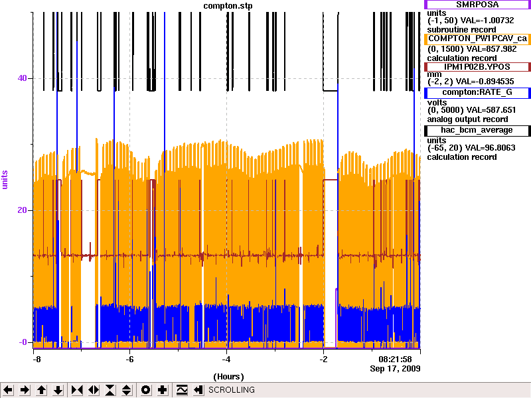Click the x-axis -6 tick label
Viewport: 531px width, 398px height.
pos(129,360)
